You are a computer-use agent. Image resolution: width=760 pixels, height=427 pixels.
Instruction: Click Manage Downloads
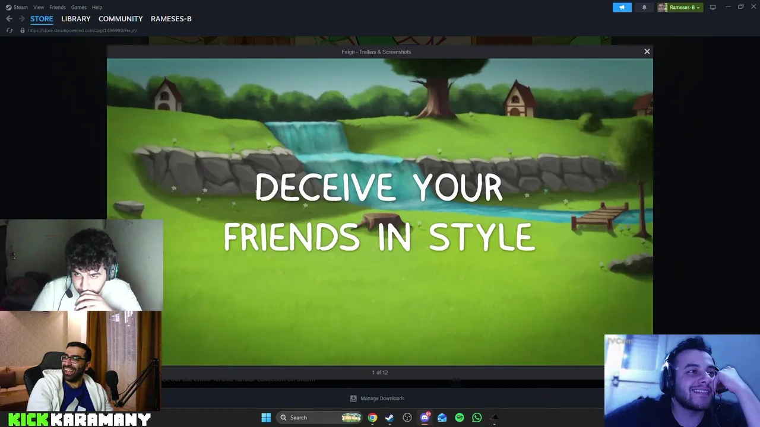[382, 399]
